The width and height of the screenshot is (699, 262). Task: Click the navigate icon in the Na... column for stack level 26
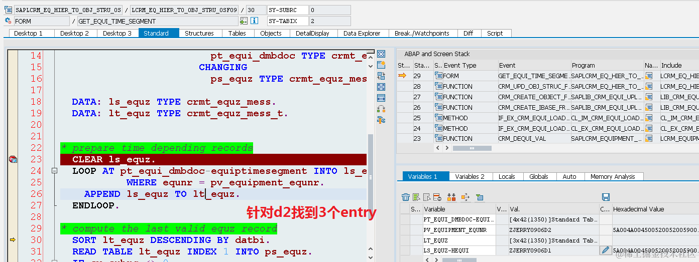coord(649,107)
